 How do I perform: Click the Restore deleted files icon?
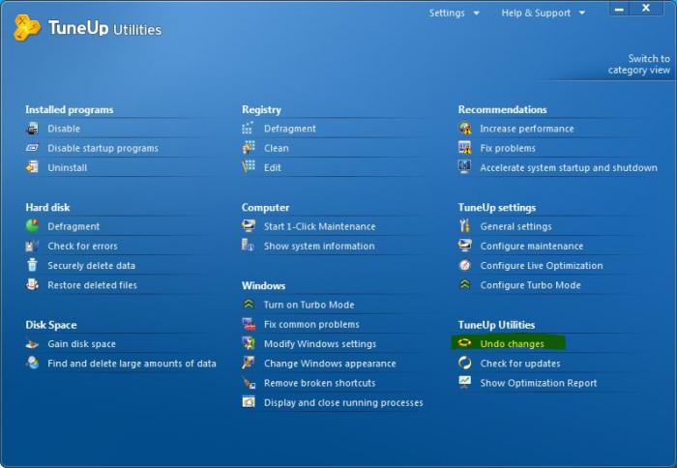[x=32, y=284]
